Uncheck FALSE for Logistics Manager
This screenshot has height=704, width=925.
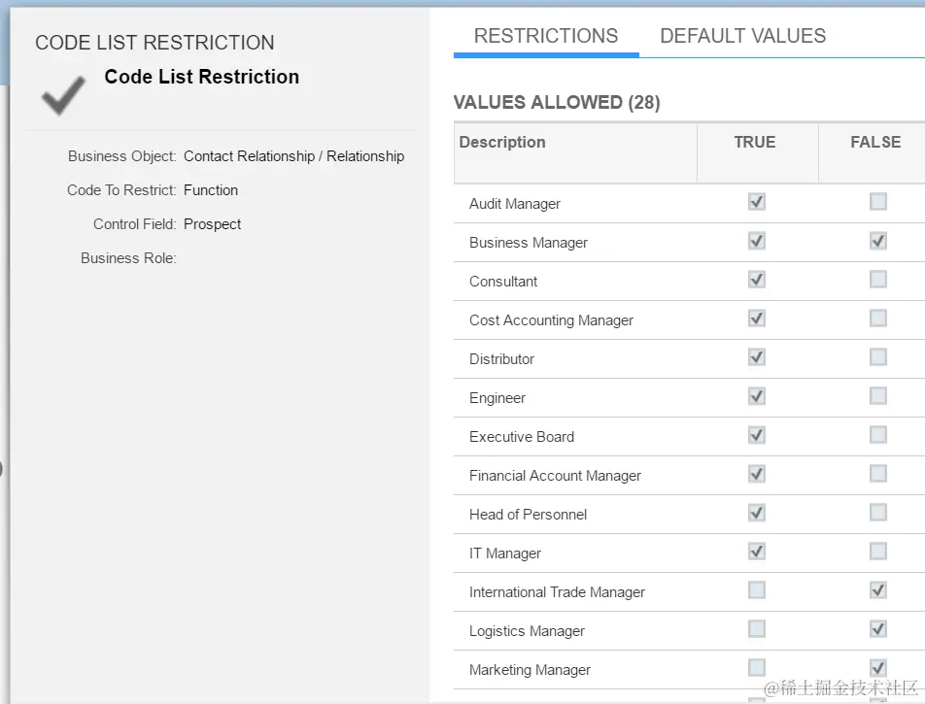point(878,629)
